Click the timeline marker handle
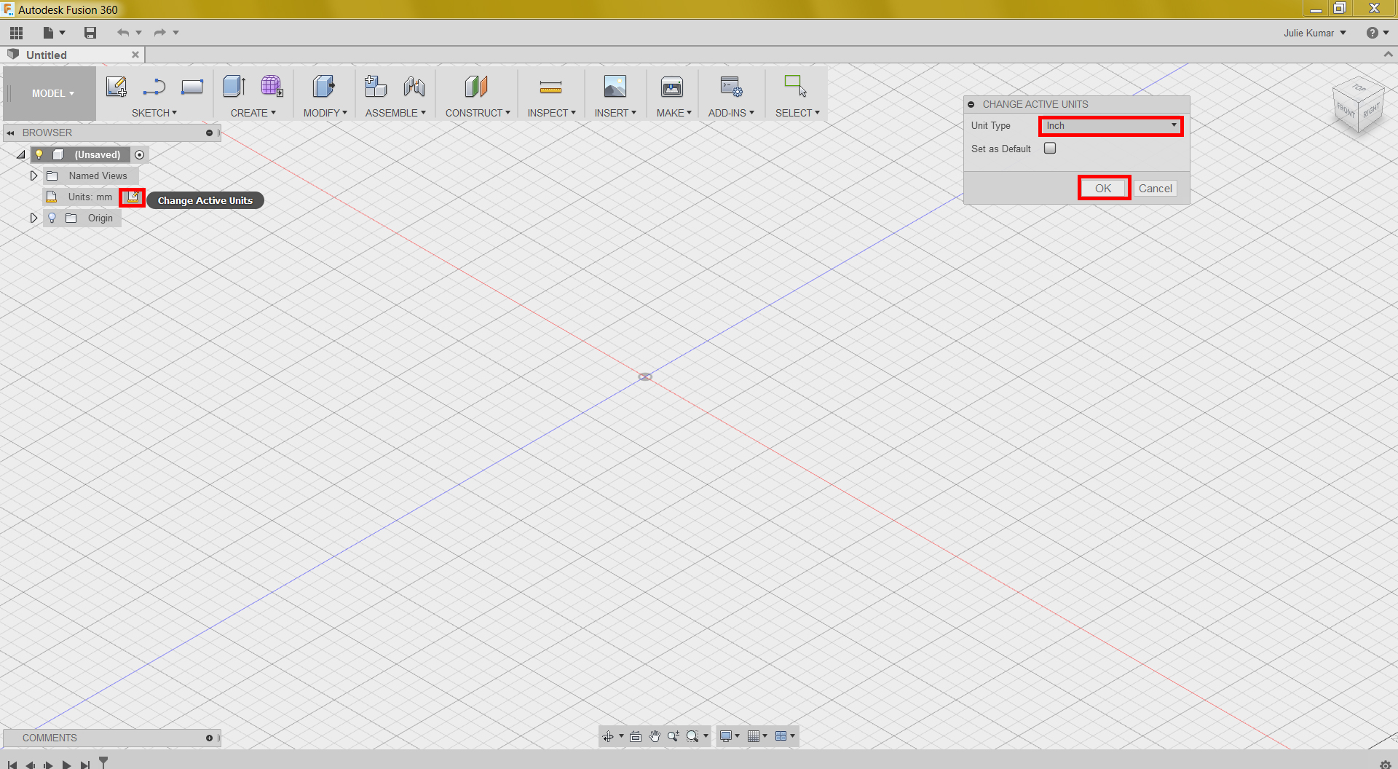Viewport: 1398px width, 769px height. click(103, 762)
